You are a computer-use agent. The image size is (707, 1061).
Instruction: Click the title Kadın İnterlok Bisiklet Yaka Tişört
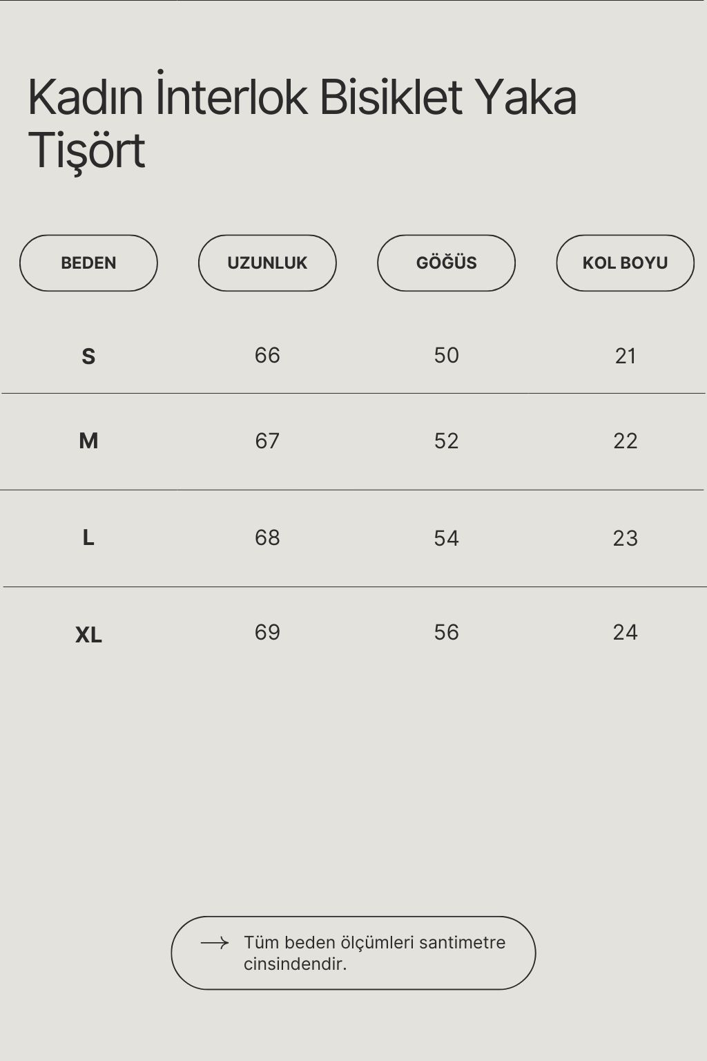[302, 123]
